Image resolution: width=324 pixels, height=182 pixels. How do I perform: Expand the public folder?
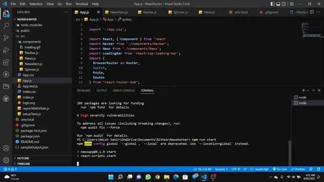coord(42,30)
